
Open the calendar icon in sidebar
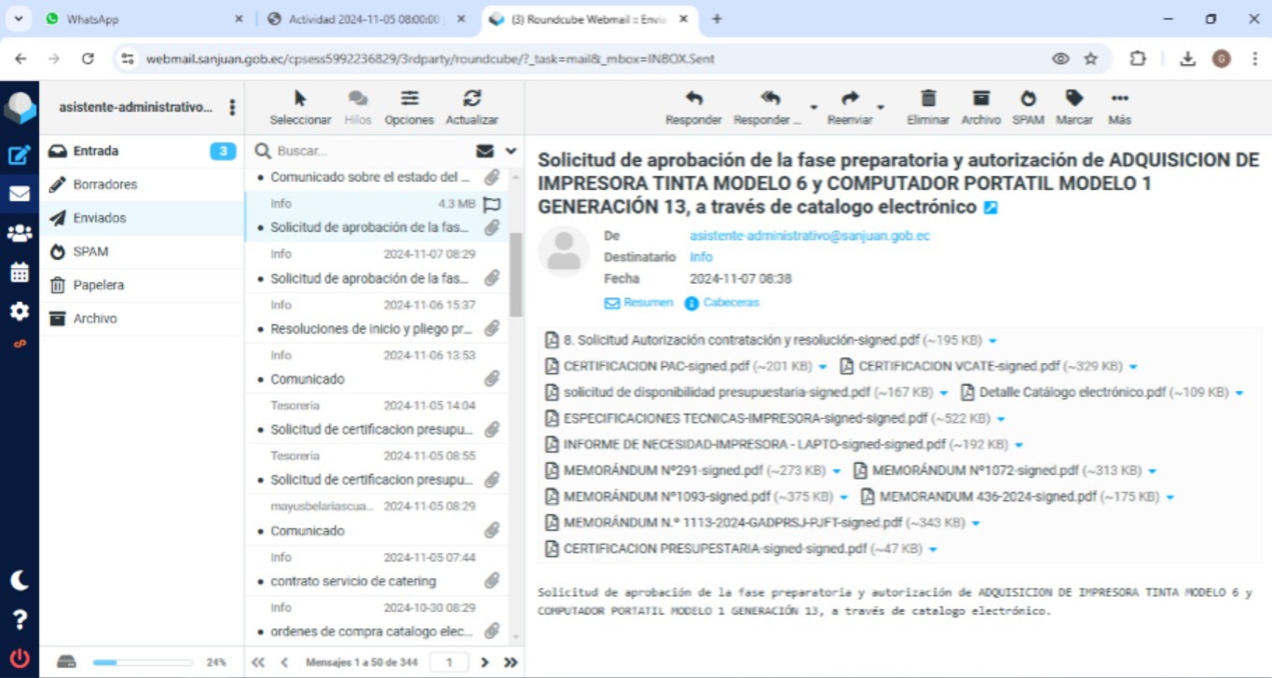click(19, 272)
